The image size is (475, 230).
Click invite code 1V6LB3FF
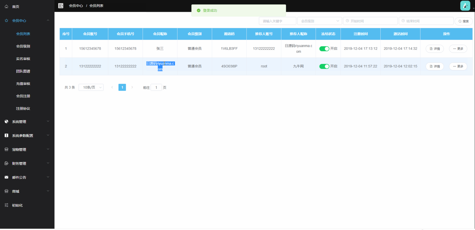229,49
